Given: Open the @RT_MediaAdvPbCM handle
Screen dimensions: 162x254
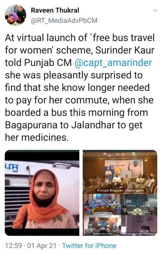Looking at the screenshot, I should click(x=64, y=21).
